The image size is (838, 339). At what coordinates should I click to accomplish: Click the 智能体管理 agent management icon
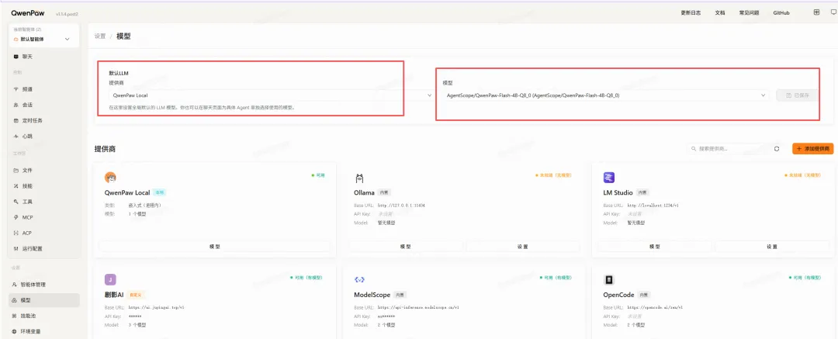pos(15,285)
